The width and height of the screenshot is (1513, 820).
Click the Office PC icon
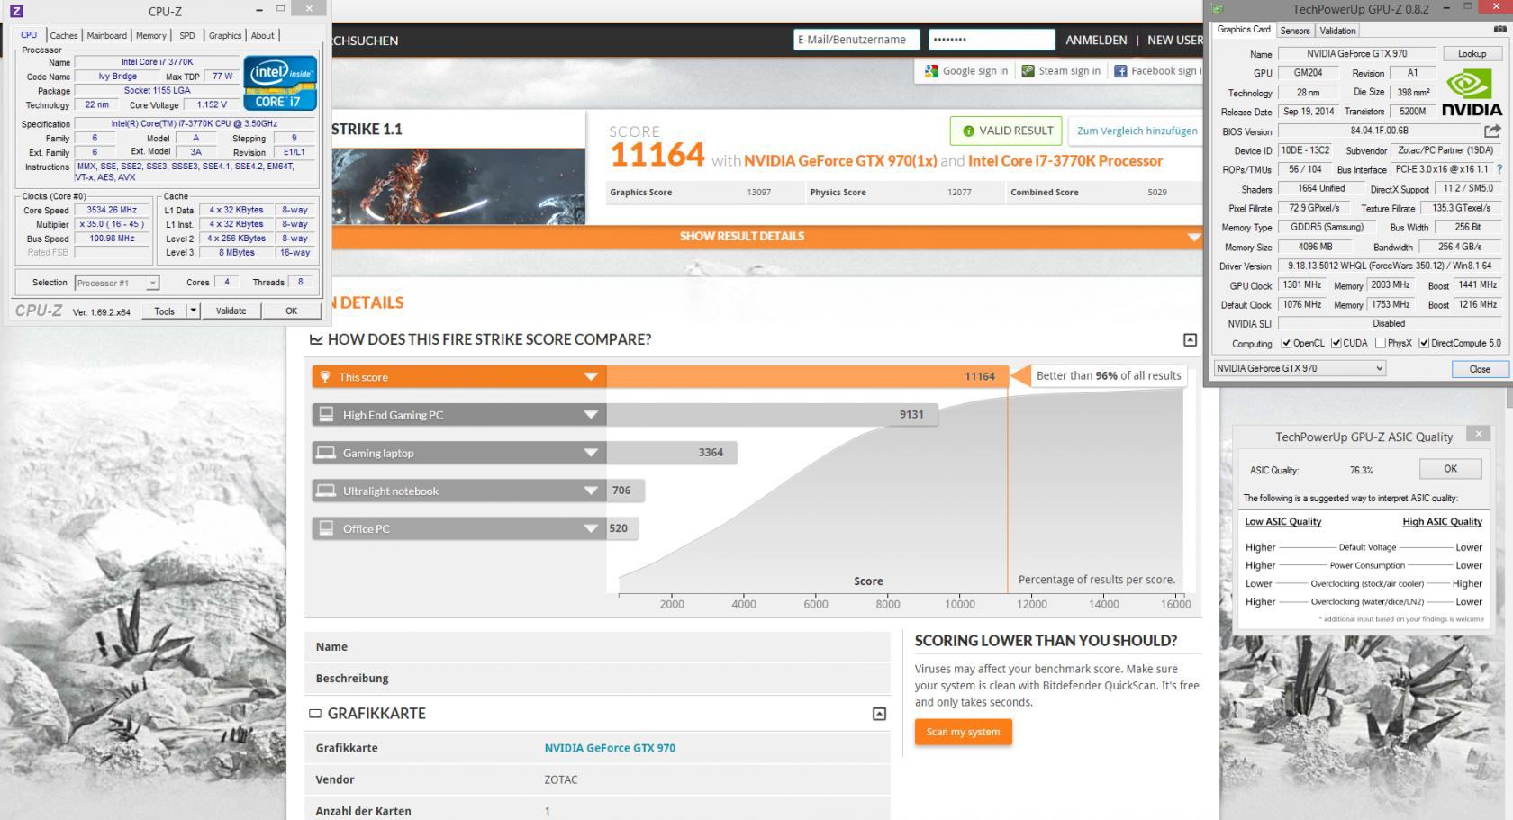tap(326, 528)
